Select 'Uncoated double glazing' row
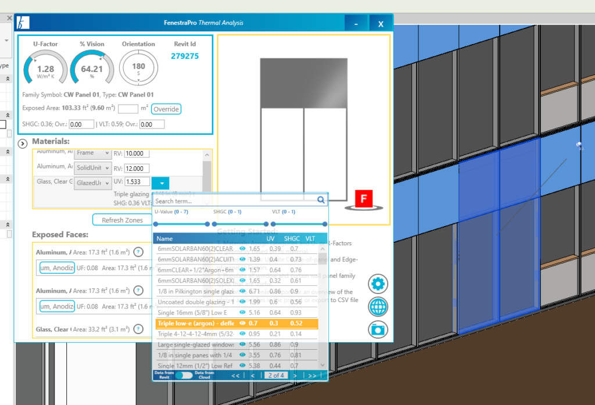This screenshot has height=405, width=595. click(x=237, y=302)
